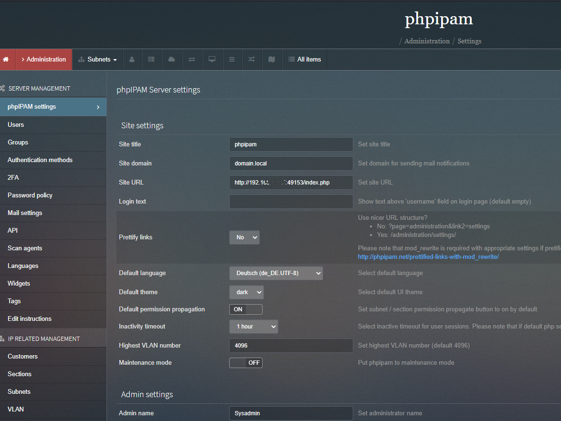Focus the Highest VLAN number field
561x421 pixels.
point(291,346)
